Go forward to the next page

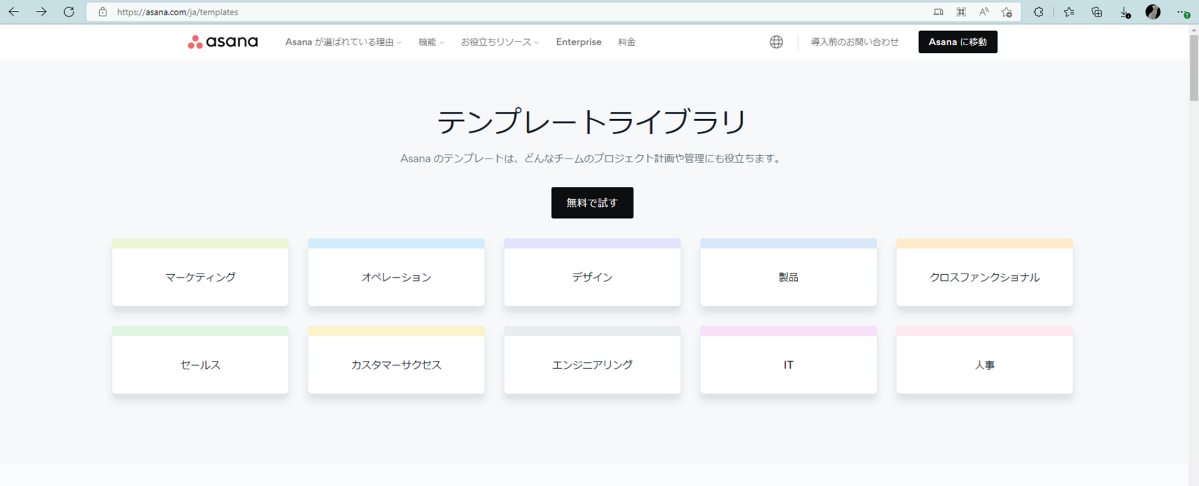[41, 12]
